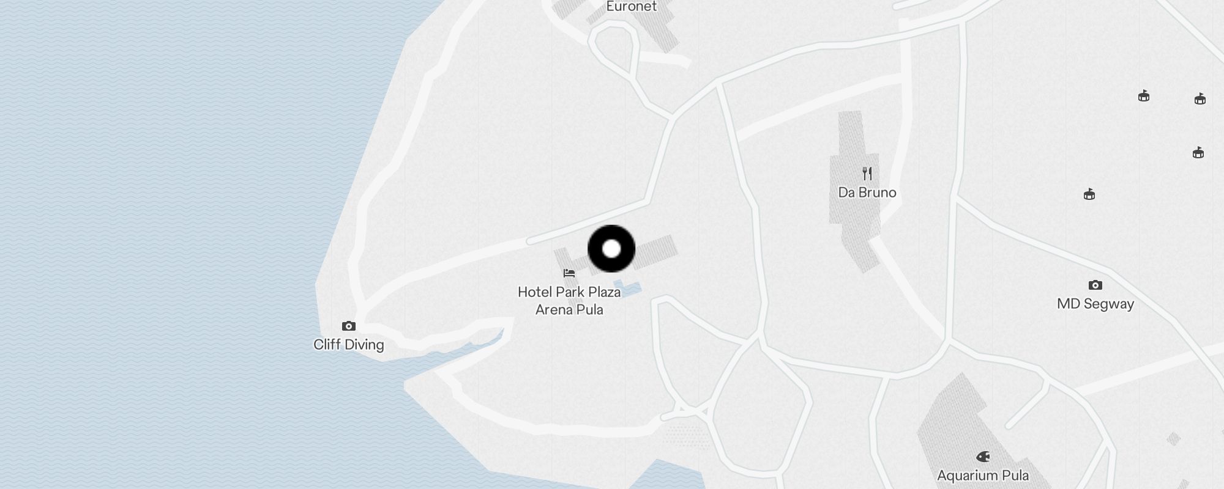Select the MD Segway text label
This screenshot has width=1224, height=489.
point(1095,304)
